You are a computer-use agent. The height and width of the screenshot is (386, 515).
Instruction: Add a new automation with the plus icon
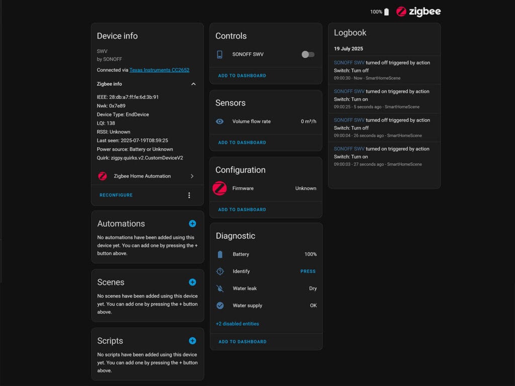[193, 224]
